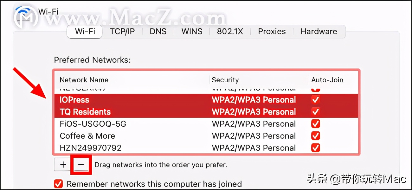The width and height of the screenshot is (412, 190).
Task: Select the Wi-Fi tab
Action: (84, 31)
